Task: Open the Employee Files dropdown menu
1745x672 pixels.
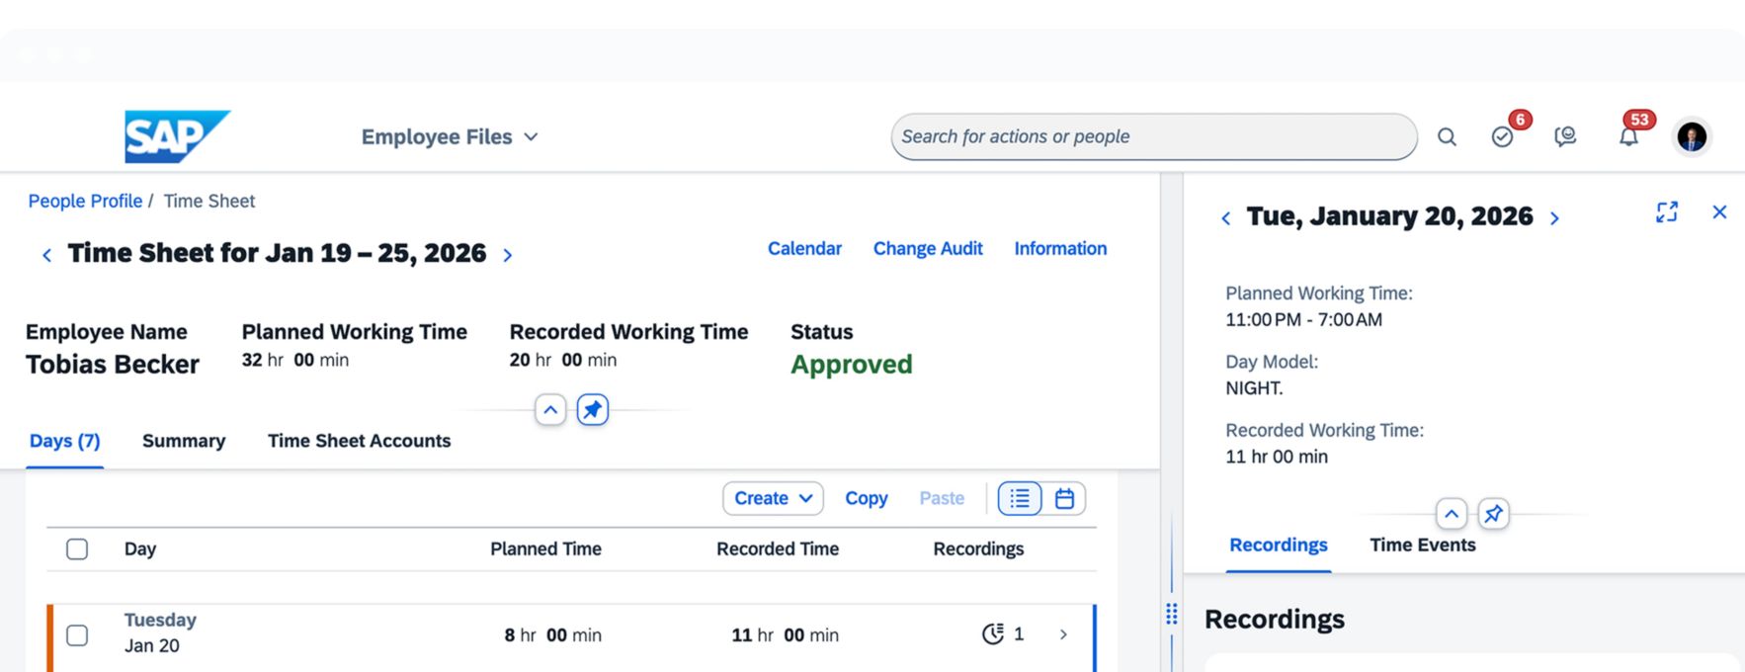Action: (x=450, y=137)
